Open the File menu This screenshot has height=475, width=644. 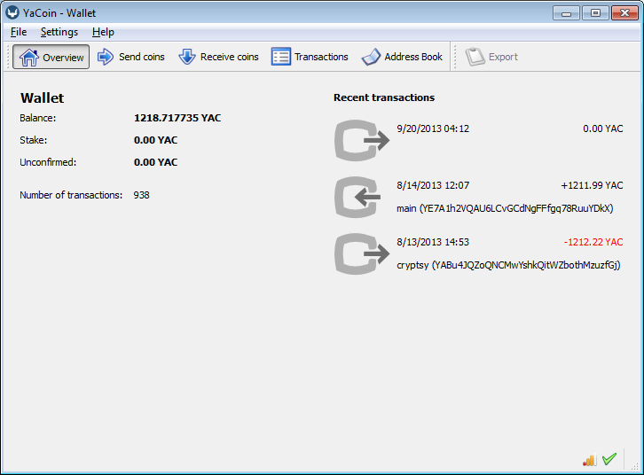19,32
